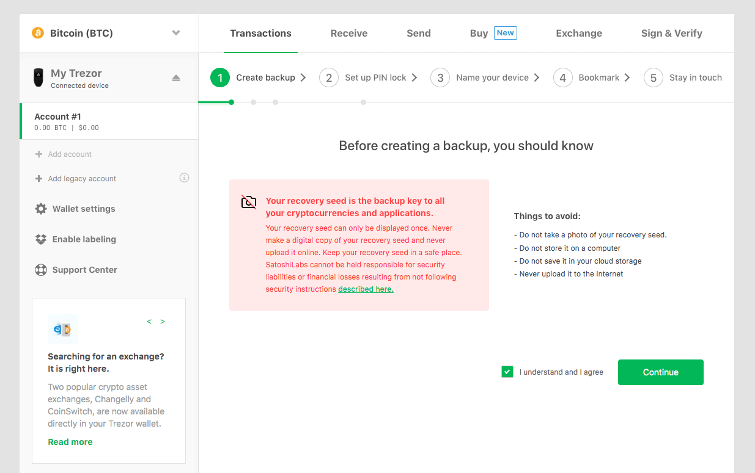Click the Wallet settings gear icon

click(41, 209)
